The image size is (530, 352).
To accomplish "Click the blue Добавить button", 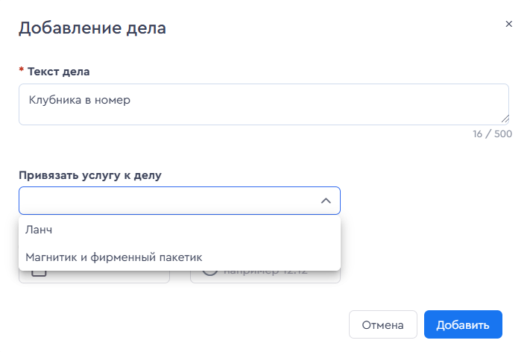I will pyautogui.click(x=463, y=324).
